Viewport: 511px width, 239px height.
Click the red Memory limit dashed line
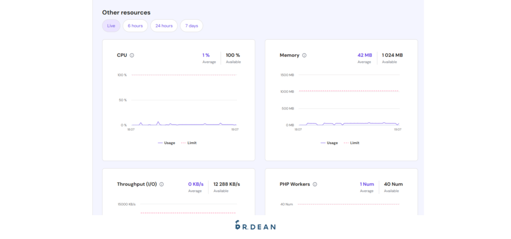point(347,91)
